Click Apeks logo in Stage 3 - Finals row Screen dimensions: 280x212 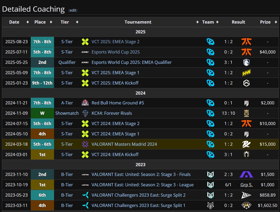(x=246, y=174)
